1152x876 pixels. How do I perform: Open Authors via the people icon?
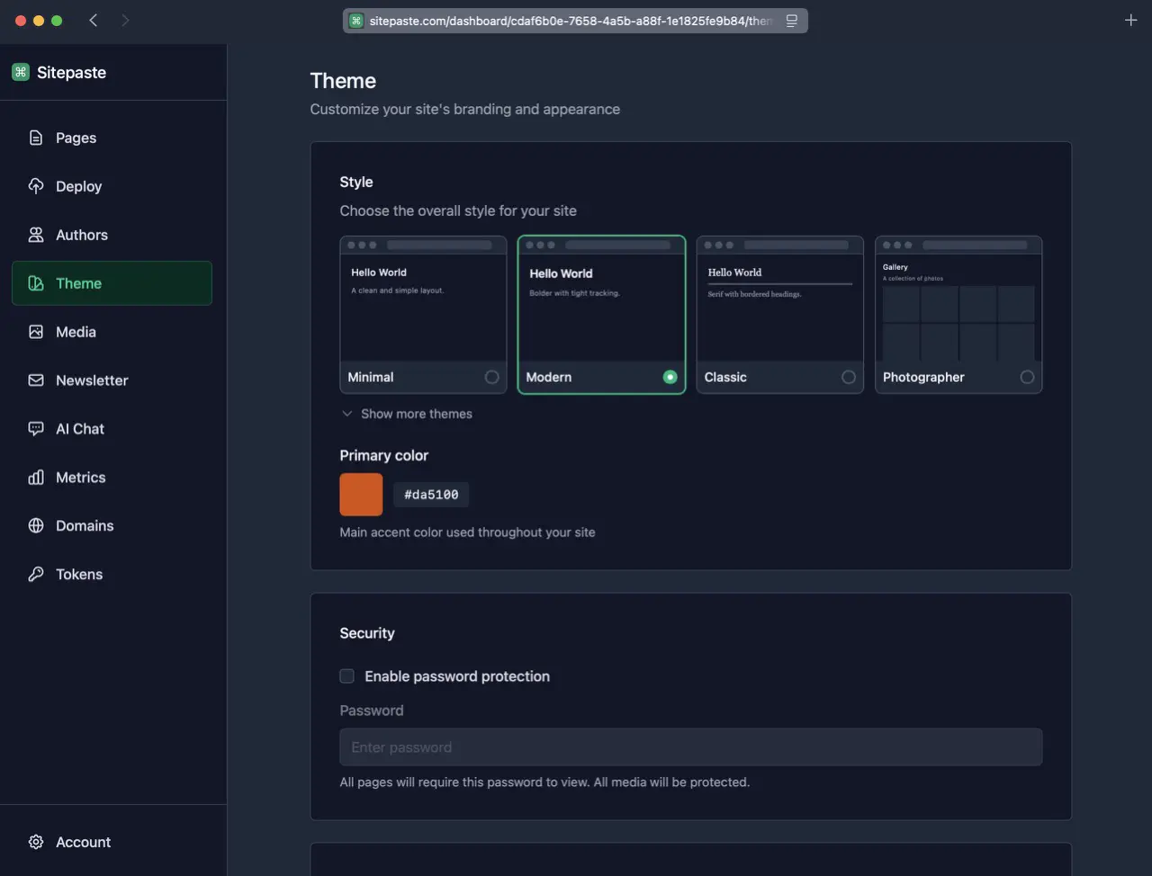point(36,235)
